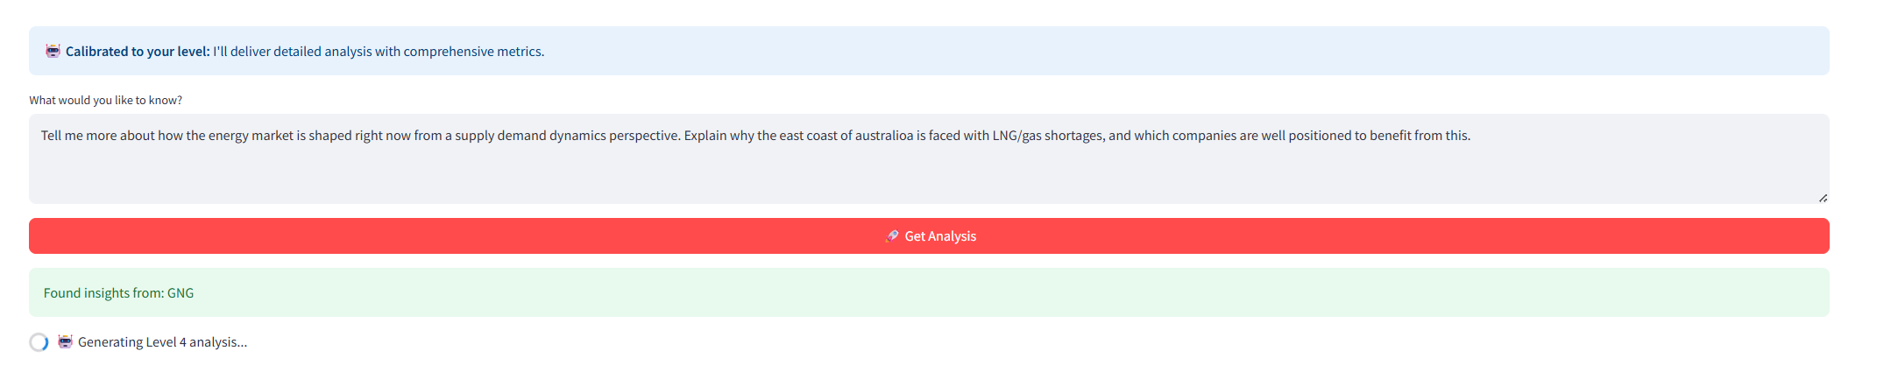Grab the text area resize handle

coord(1823,198)
